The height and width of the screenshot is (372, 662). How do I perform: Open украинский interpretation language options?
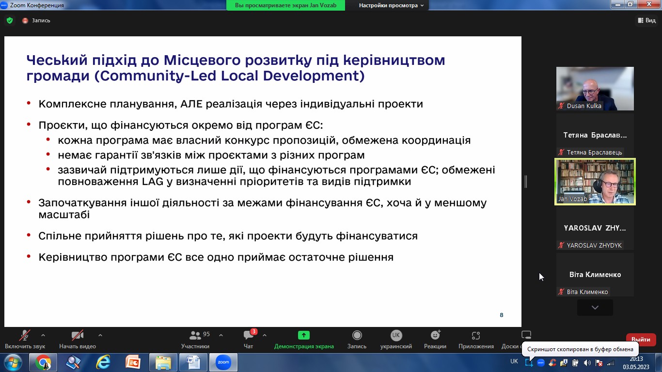[x=396, y=339]
